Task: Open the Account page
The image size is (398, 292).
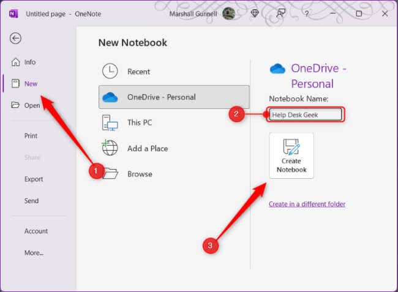Action: click(x=36, y=231)
